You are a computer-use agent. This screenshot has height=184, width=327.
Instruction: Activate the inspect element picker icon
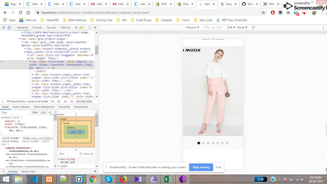[4, 27]
